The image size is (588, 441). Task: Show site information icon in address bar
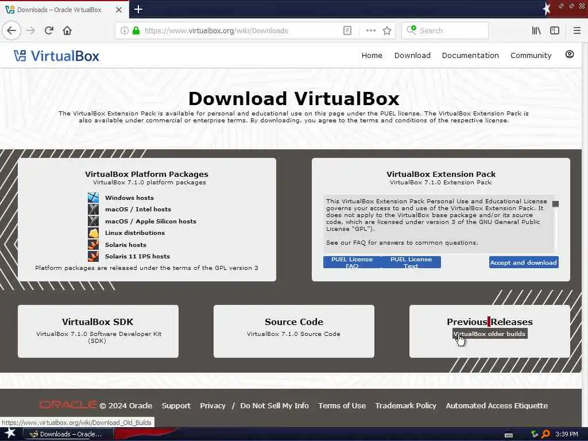pos(124,30)
